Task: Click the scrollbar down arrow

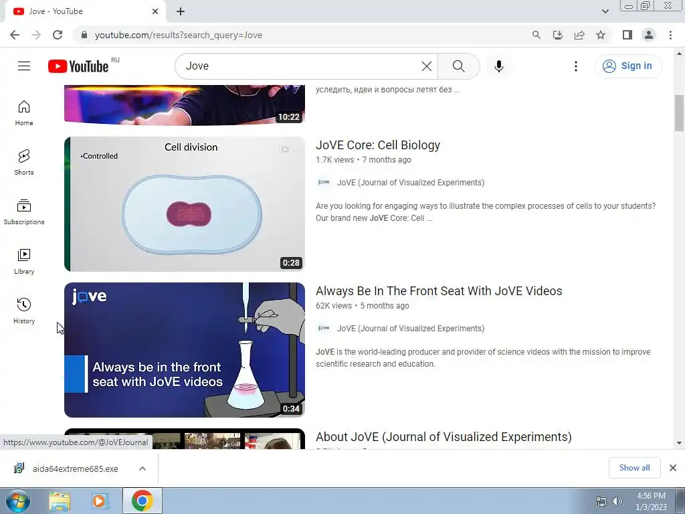Action: tap(679, 443)
